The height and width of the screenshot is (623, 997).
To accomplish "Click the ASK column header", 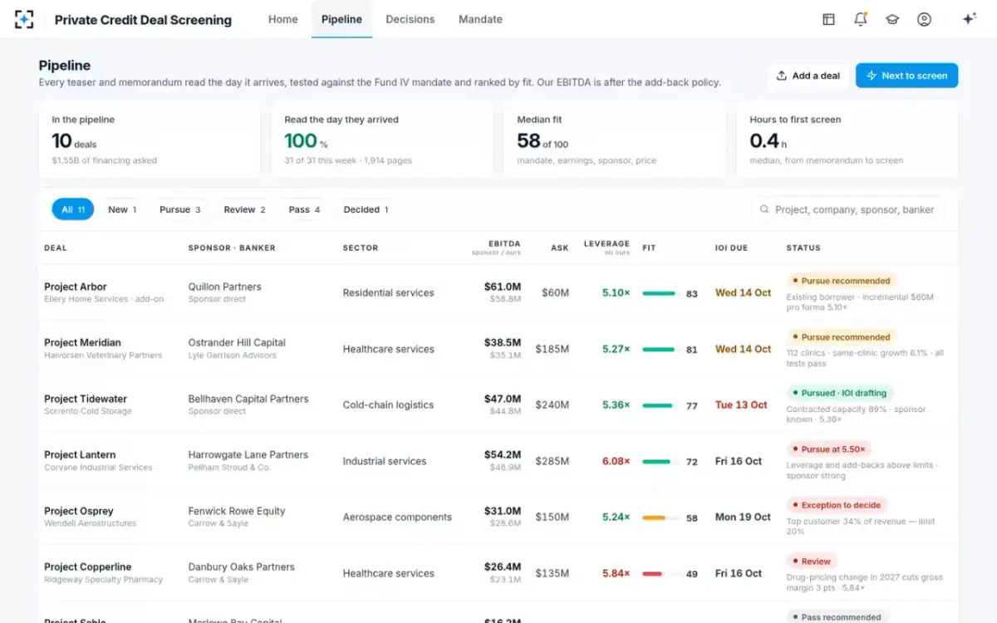I will click(560, 248).
